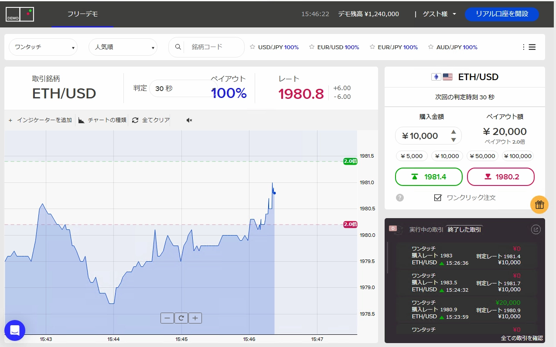This screenshot has height=347, width=556.
Task: Click インジケーターを追加 in chart toolbar
Action: pyautogui.click(x=40, y=120)
